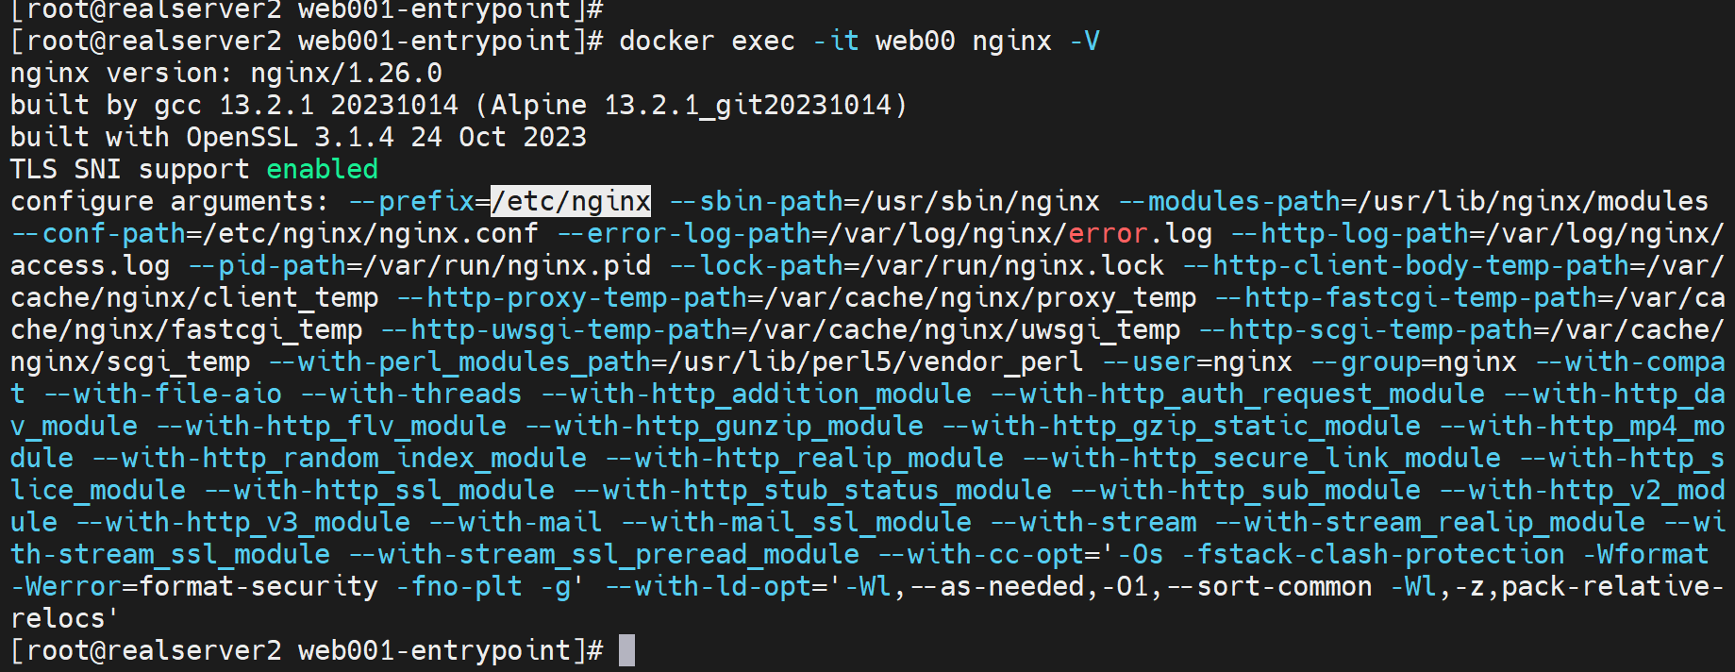Click the green word "enabled"
This screenshot has height=672, width=1735.
(x=322, y=169)
